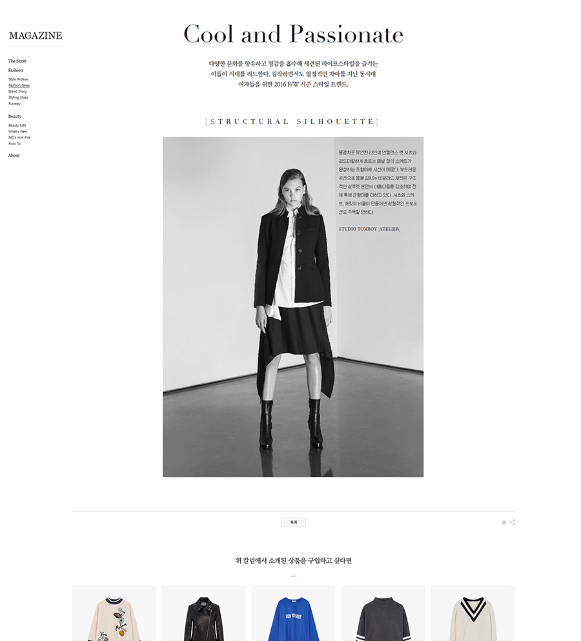This screenshot has height=641, width=581.
Task: Click the 목록 list button
Action: click(293, 522)
